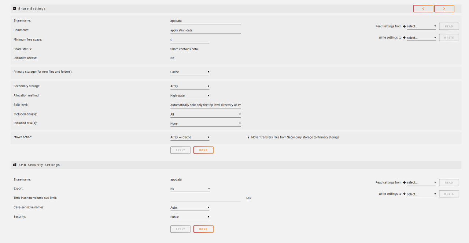Click the WRITE button in Share Settings
The image size is (469, 243).
coord(449,38)
